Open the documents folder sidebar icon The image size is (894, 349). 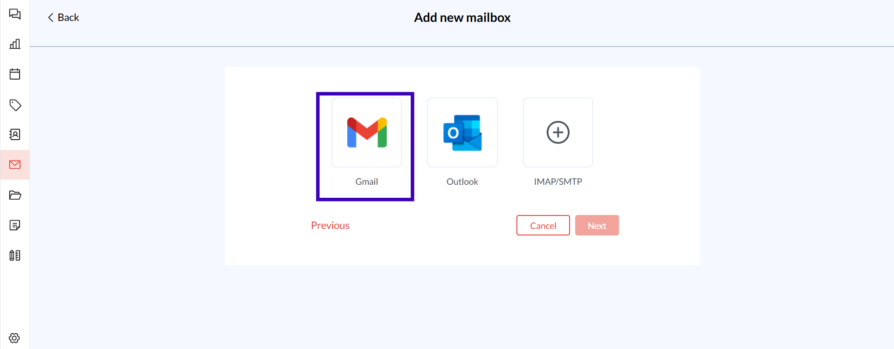pyautogui.click(x=15, y=195)
